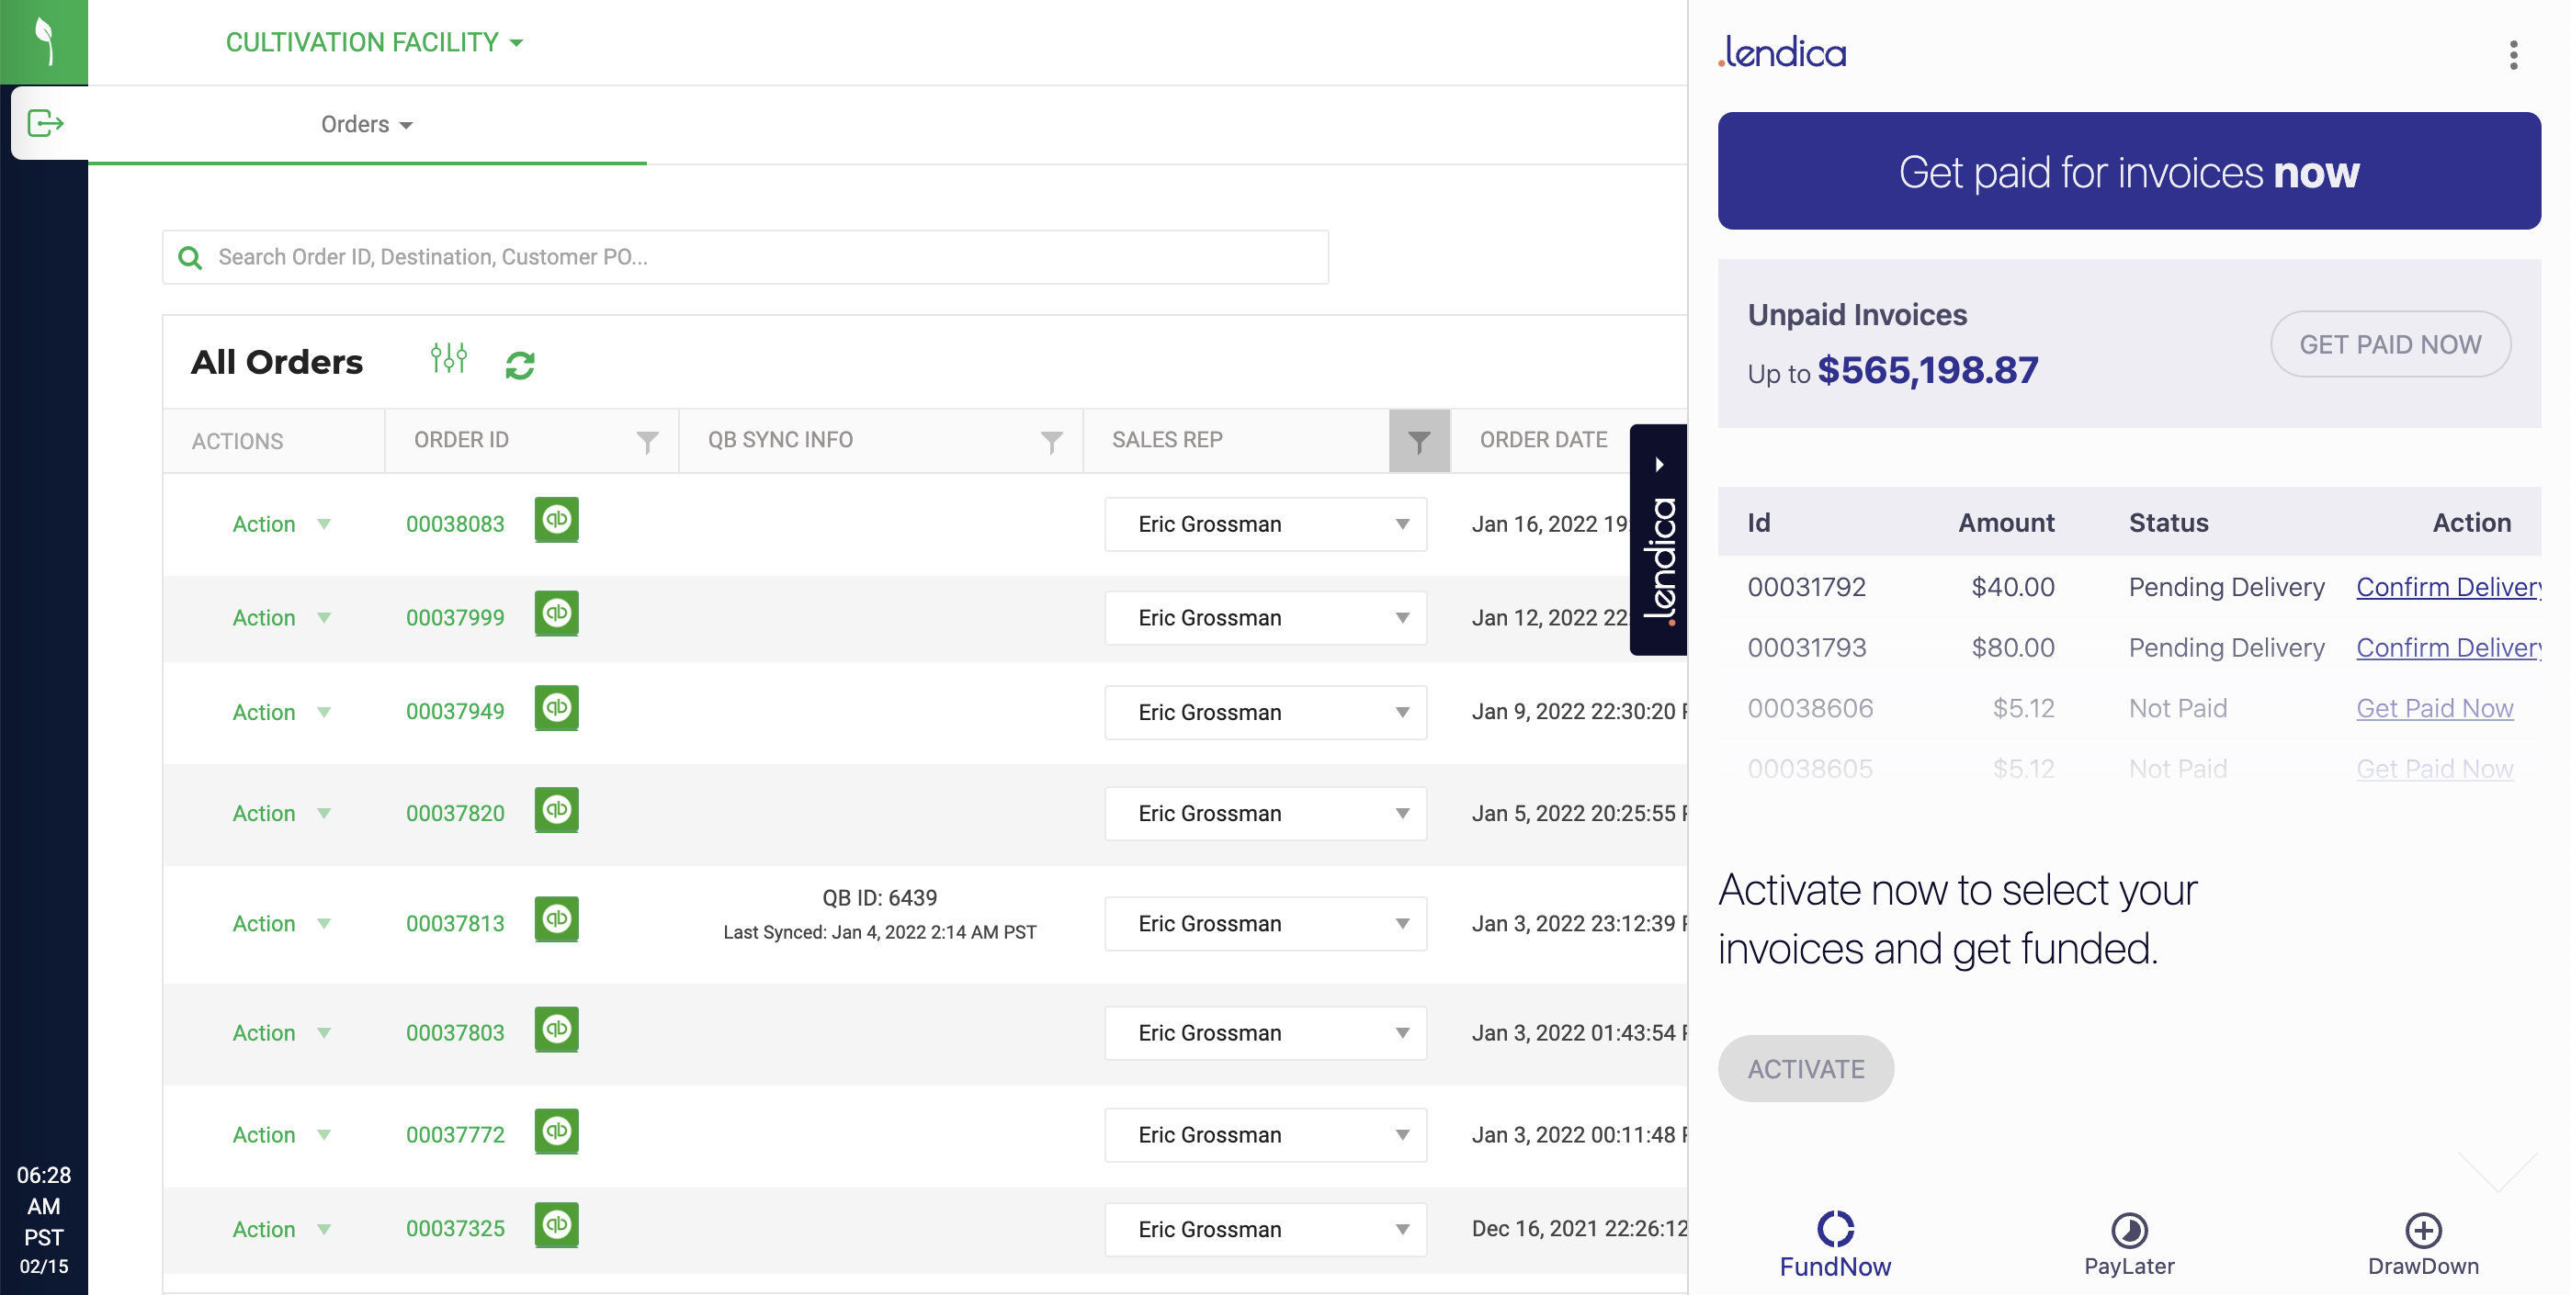The width and height of the screenshot is (2571, 1295).
Task: Click Confirm Delivery link for invoice 00031792
Action: (x=2447, y=587)
